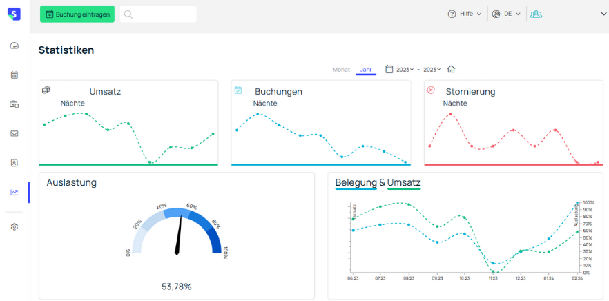The image size is (609, 301).
Task: Open the settings gear sidebar icon
Action: pos(14,227)
